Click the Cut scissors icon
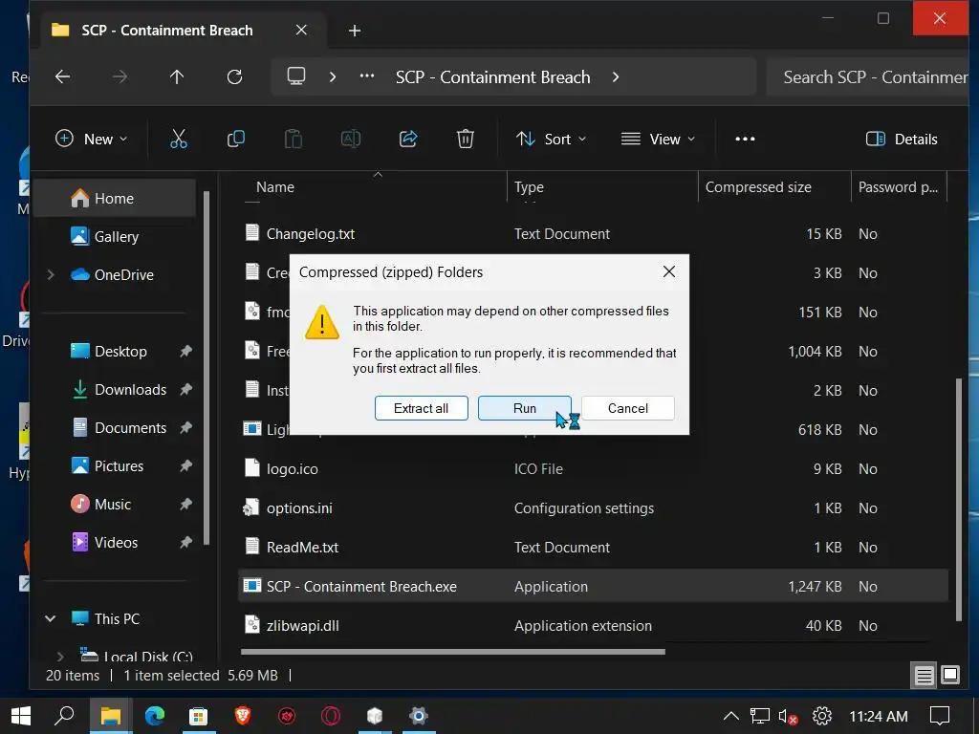The height and width of the screenshot is (734, 979). pos(179,139)
